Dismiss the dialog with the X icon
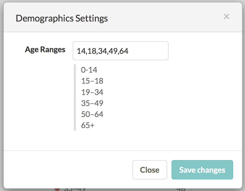Viewport: 245px width, 191px height. pyautogui.click(x=226, y=17)
